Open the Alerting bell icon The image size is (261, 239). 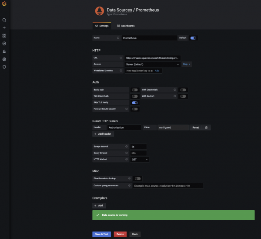pyautogui.click(x=4, y=51)
